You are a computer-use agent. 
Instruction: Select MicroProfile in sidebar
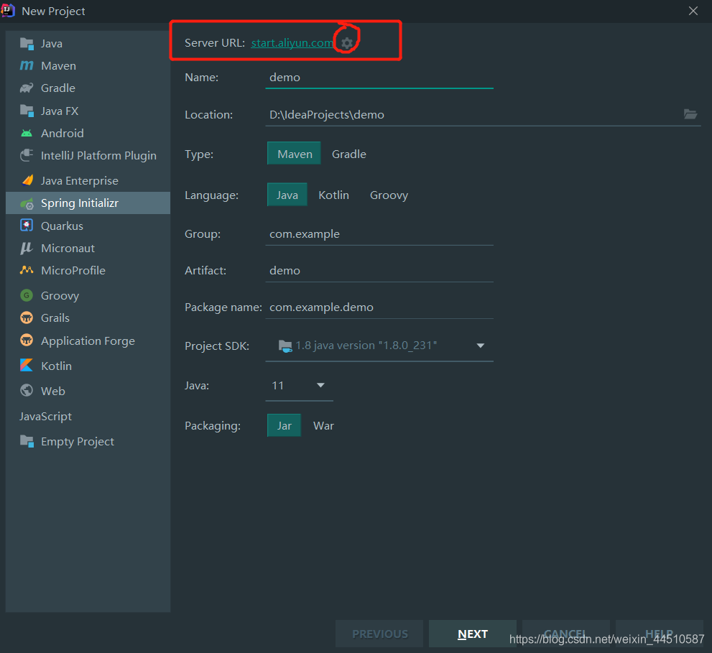88,270
